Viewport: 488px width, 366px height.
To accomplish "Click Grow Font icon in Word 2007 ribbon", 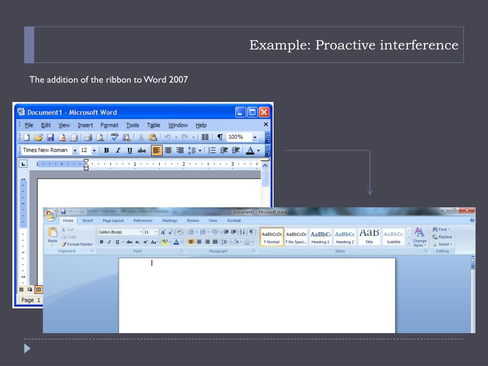I will tap(163, 232).
